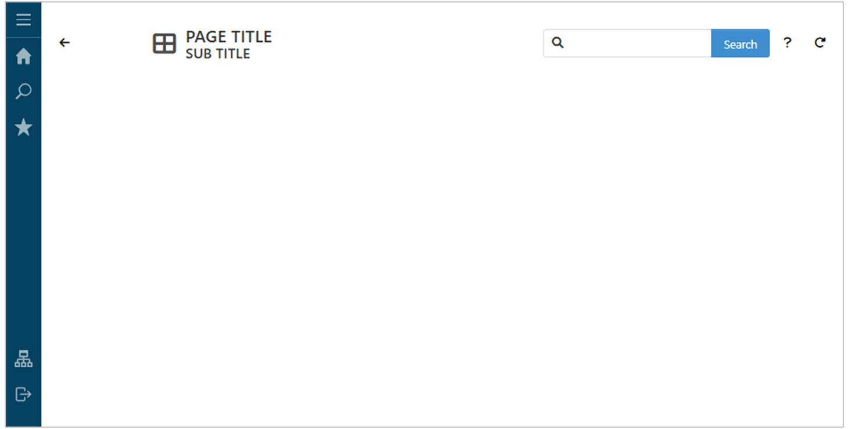Open the hamburger menu in sidebar
848x429 pixels.
coord(23,20)
